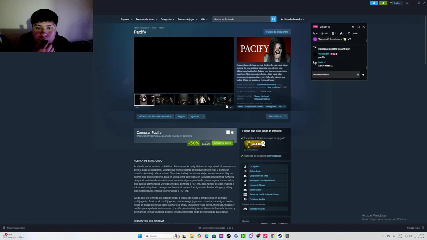Image resolution: width=427 pixels, height=240 pixels.
Task: Click the Windows taskbar Buscar box
Action: point(162,236)
